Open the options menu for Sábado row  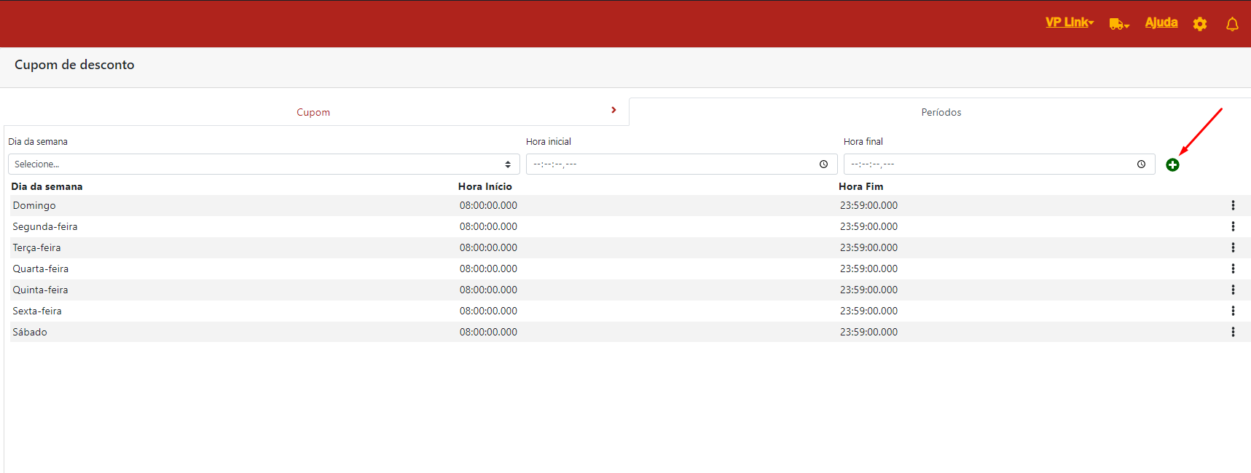pos(1233,333)
